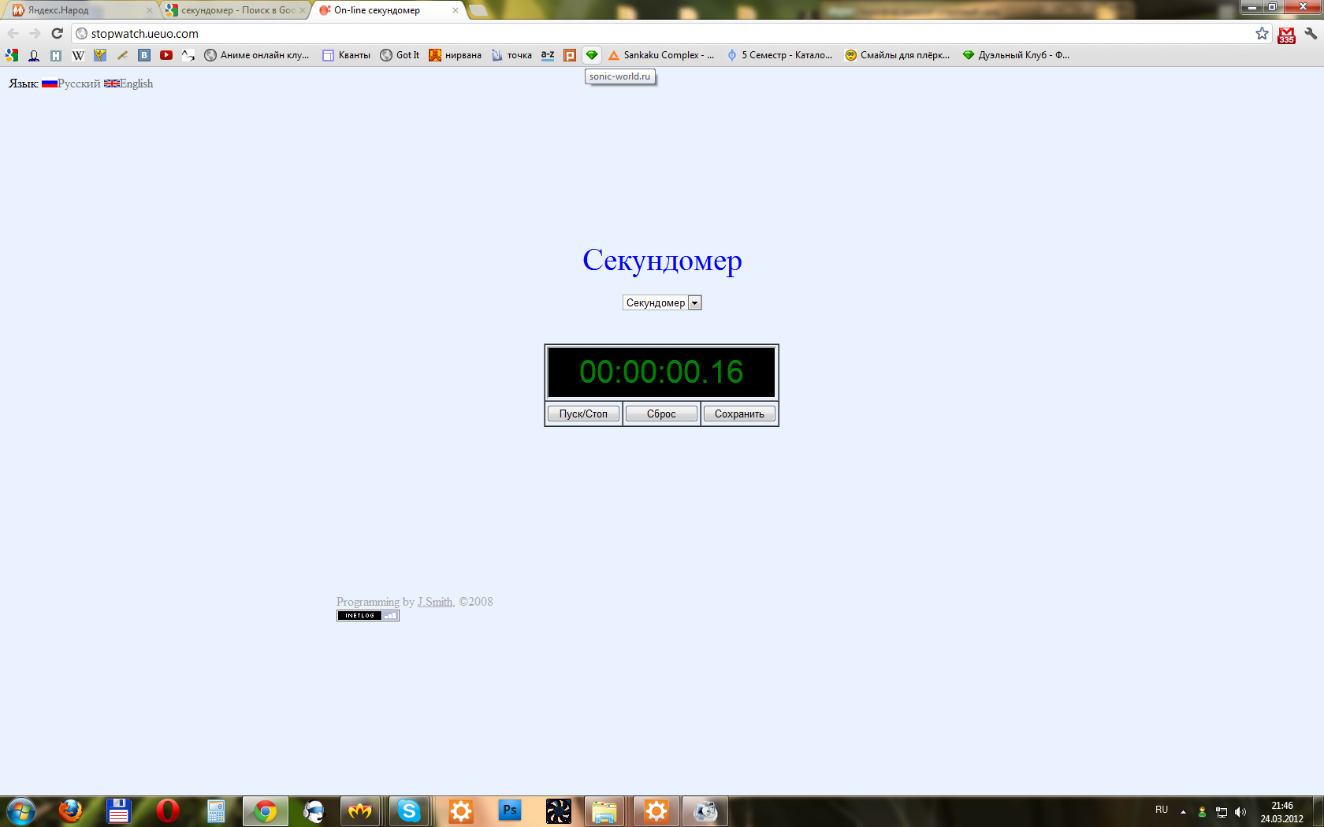Open the Смайлы для плёрк bookmark
Image resolution: width=1324 pixels, height=827 pixels.
pos(898,55)
